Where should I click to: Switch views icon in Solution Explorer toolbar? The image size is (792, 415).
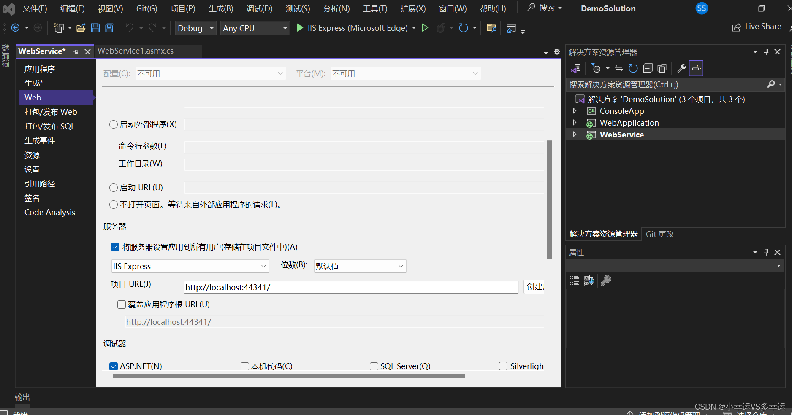click(x=576, y=68)
